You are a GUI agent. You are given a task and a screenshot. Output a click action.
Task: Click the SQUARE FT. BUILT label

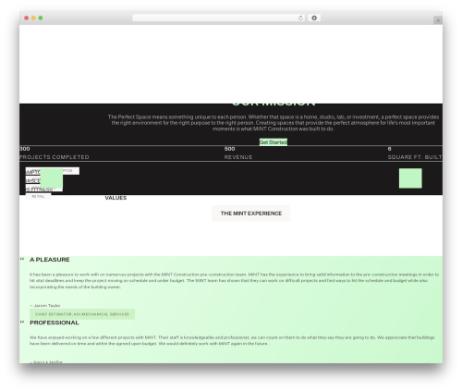[415, 157]
